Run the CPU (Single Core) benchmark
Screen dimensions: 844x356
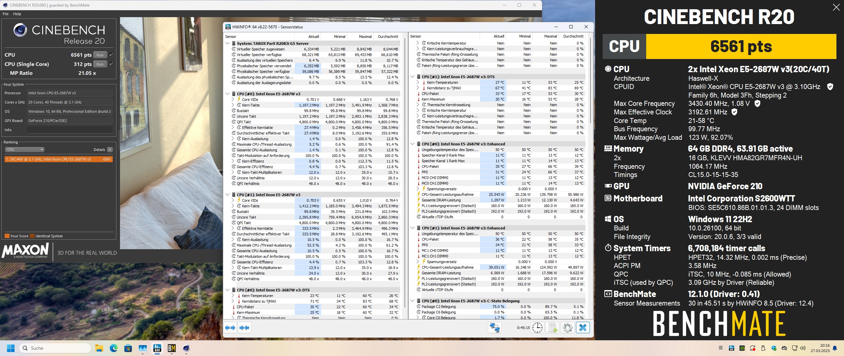(100, 64)
